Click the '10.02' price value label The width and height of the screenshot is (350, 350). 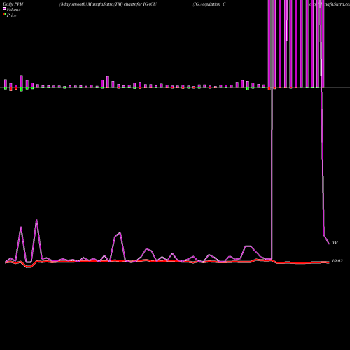click(337, 261)
